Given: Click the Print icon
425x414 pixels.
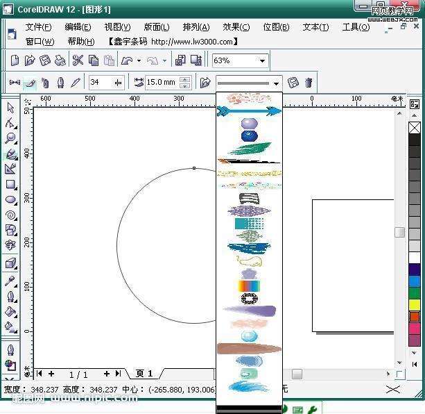Looking at the screenshot, I should point(60,60).
